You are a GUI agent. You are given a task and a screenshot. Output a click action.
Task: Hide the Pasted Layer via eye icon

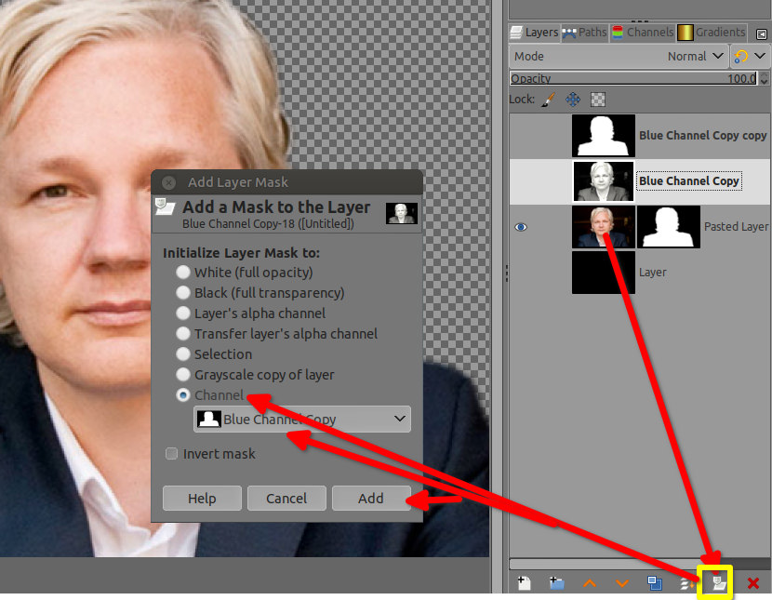coord(521,227)
